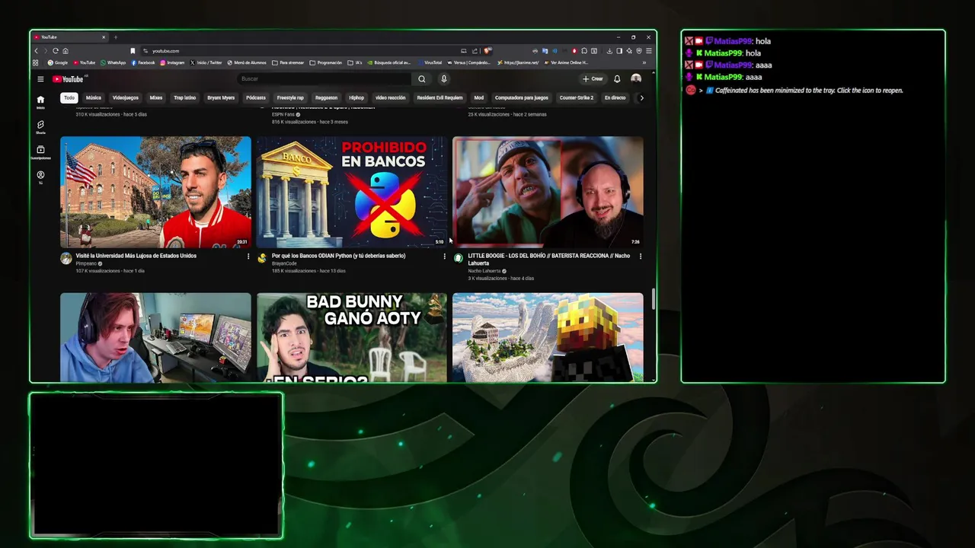Click the 'Caffeinated has been minimized' chat message
Screen dimensions: 975x548
tap(809, 91)
